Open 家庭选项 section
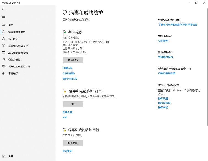The width and height of the screenshot is (208, 161). coord(13,73)
